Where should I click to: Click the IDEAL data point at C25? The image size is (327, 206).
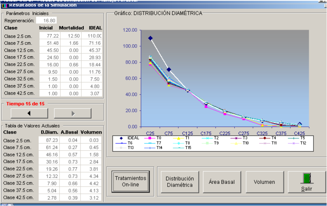click(150, 38)
